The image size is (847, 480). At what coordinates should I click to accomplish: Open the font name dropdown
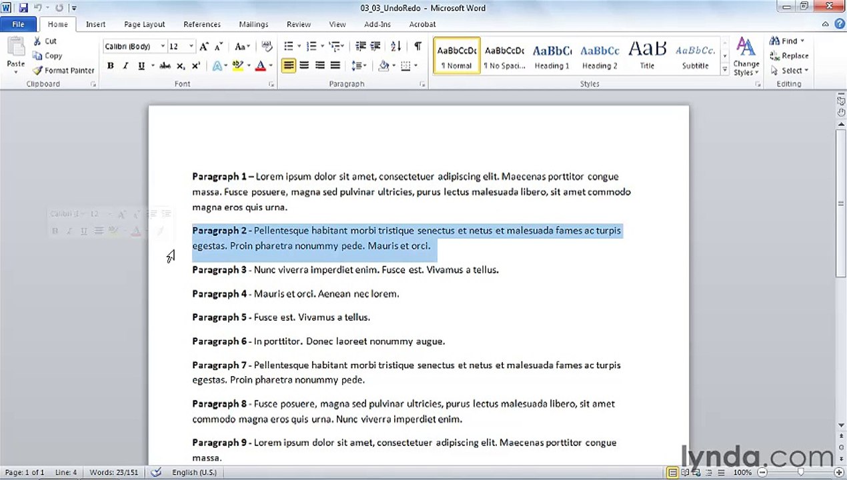163,47
